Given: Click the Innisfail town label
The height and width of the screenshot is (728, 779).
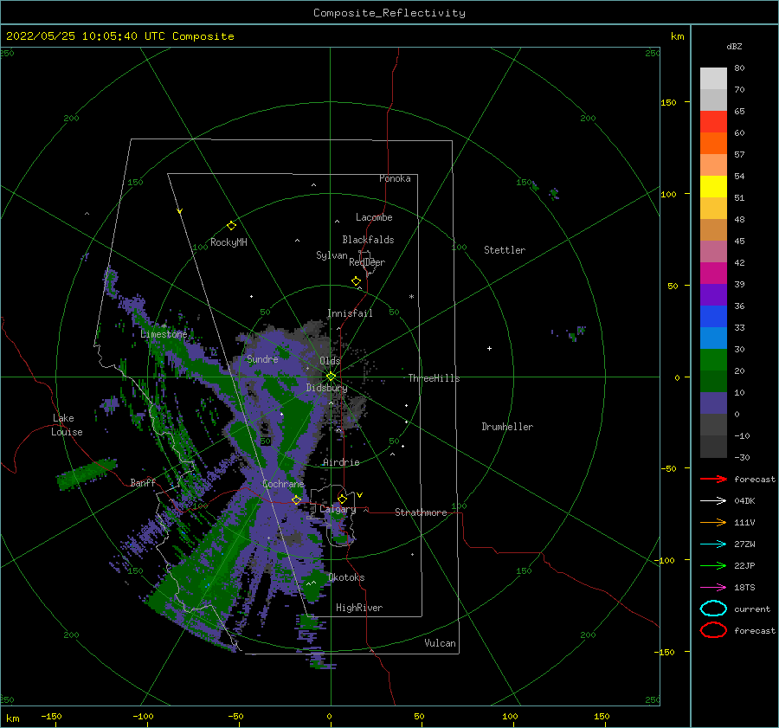Looking at the screenshot, I should point(350,313).
